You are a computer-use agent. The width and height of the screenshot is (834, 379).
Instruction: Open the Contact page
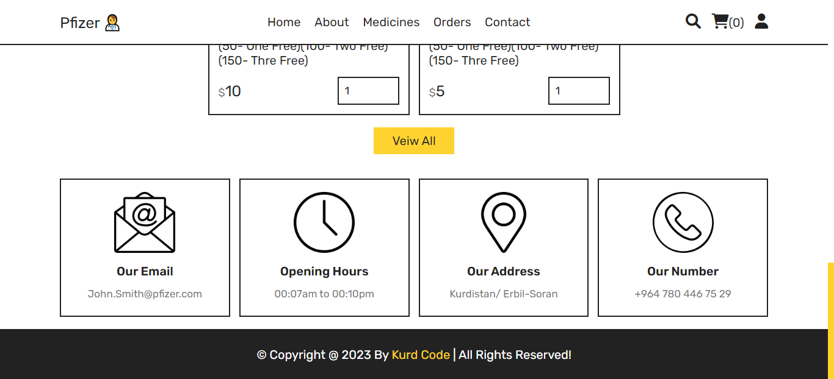click(x=507, y=22)
